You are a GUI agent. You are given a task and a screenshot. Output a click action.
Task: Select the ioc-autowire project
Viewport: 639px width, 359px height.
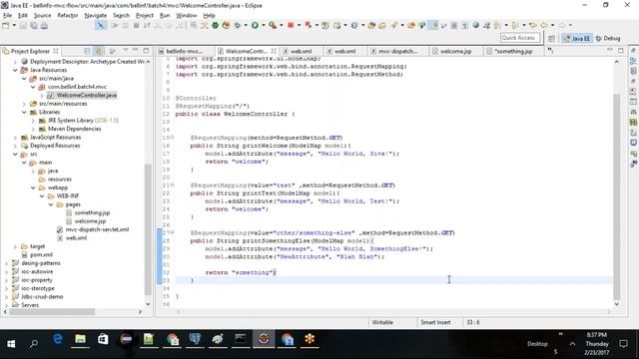click(37, 271)
